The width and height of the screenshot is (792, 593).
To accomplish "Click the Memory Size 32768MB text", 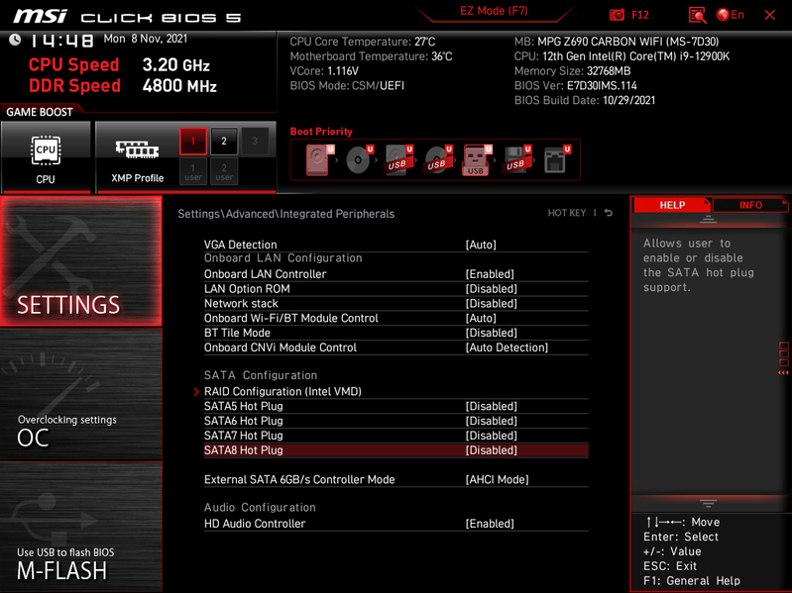I will [572, 71].
